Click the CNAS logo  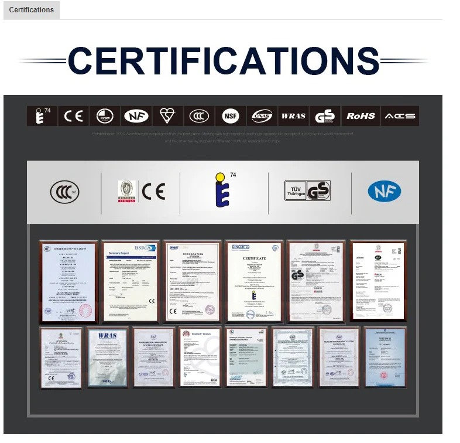tap(262, 116)
